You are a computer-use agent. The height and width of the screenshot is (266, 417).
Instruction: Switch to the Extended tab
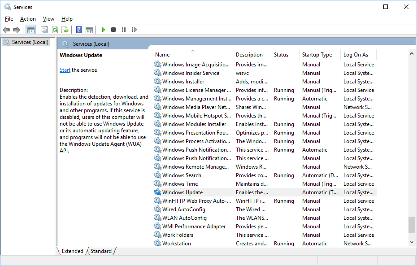[72, 251]
